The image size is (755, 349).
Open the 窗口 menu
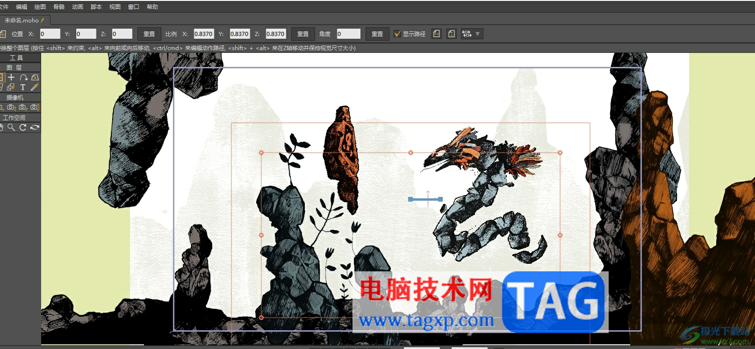(134, 7)
